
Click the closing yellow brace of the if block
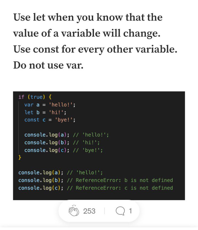[20, 157]
